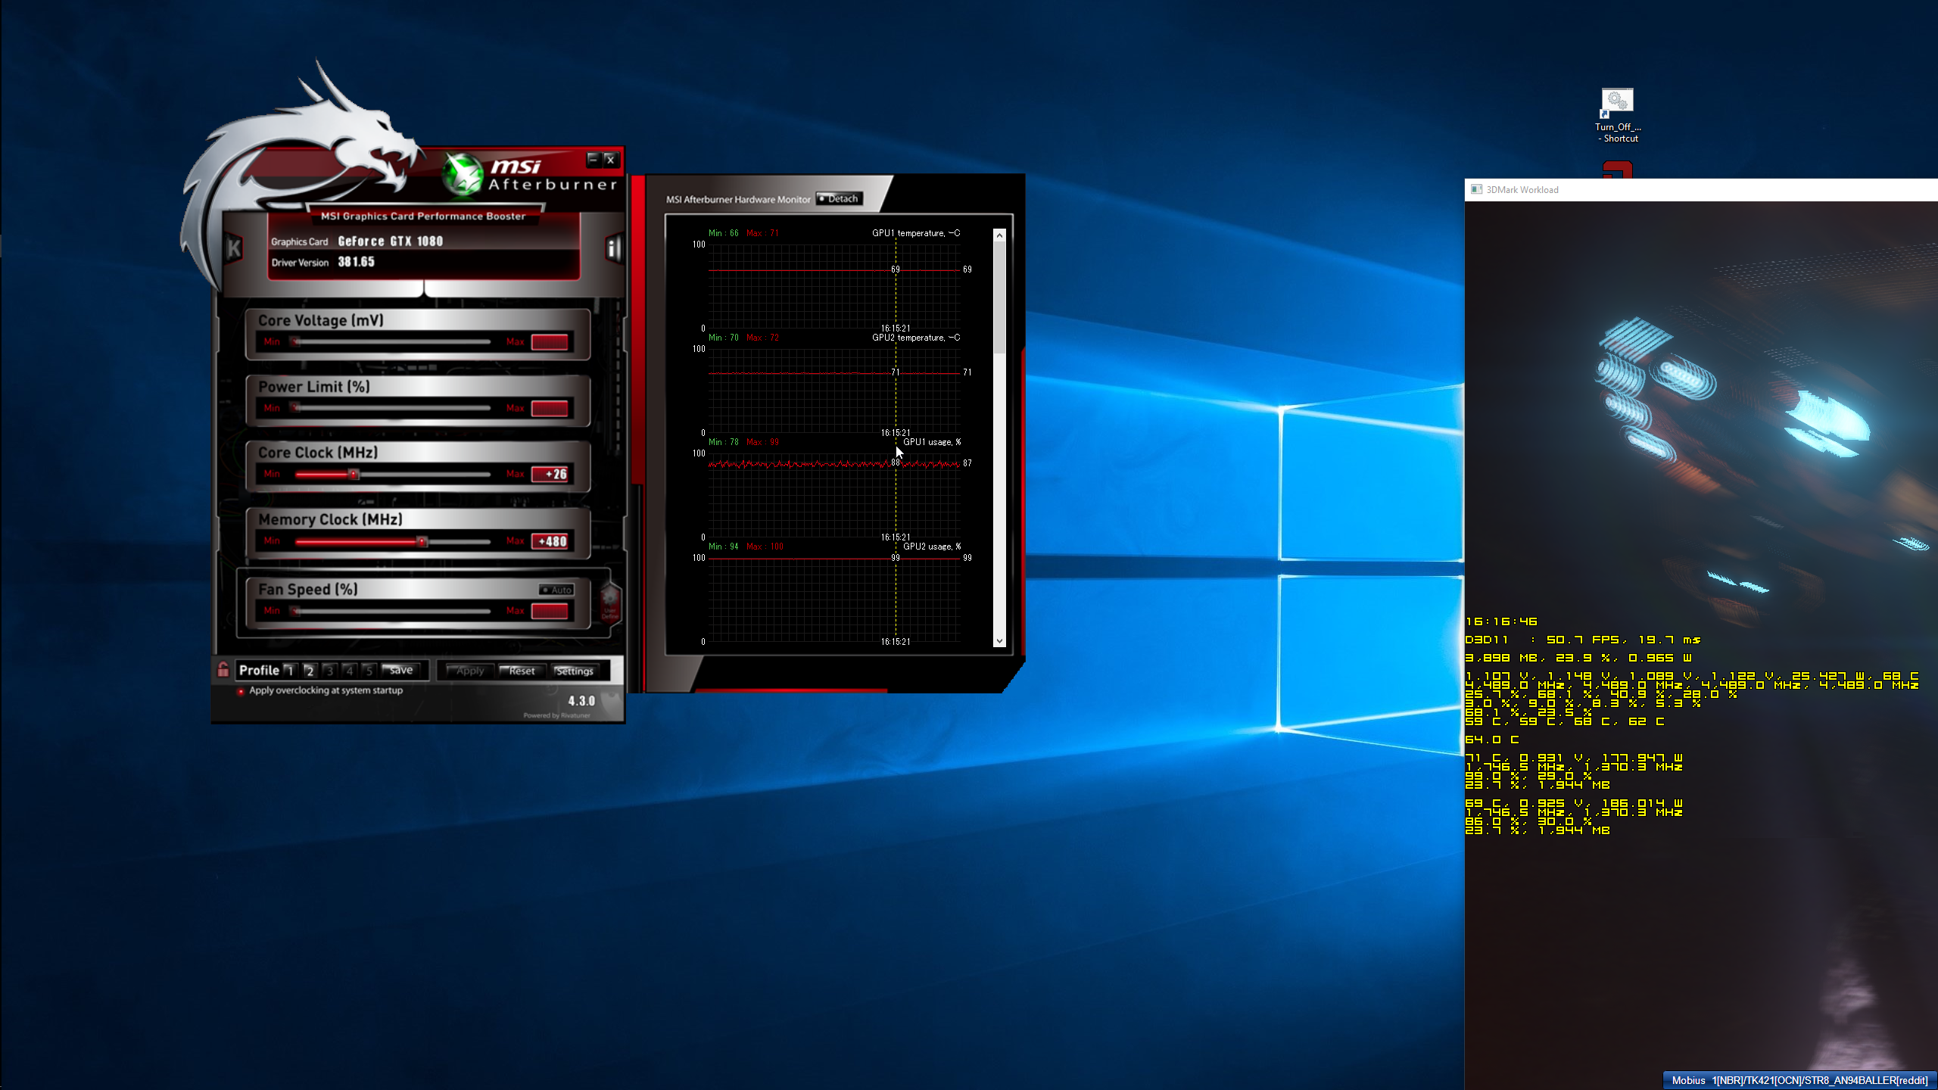
Task: Close the MSI Afterburner window
Action: point(610,160)
